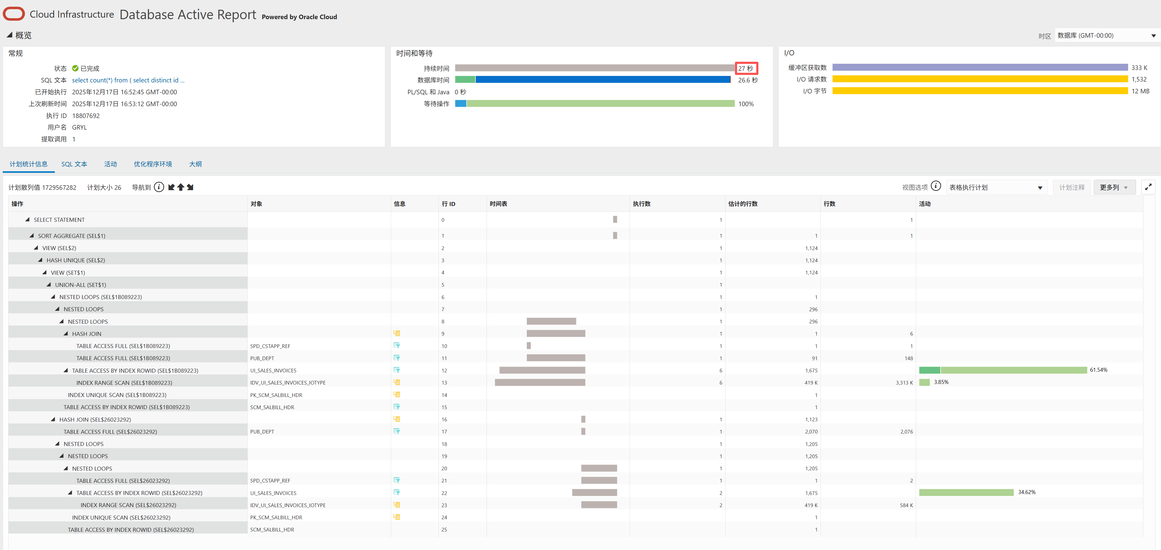Click the navigate to last step arrow
1161x550 pixels.
click(190, 187)
